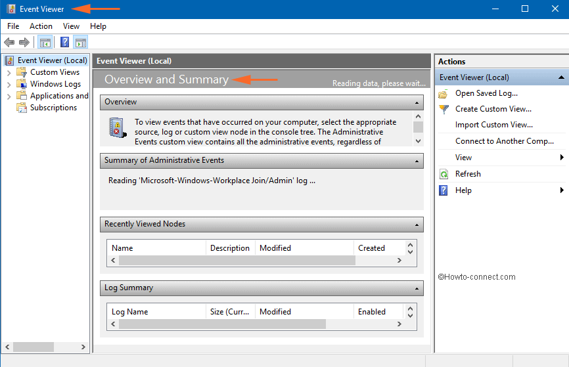Open the Help submenu arrow in Actions
The image size is (569, 367).
[x=562, y=190]
